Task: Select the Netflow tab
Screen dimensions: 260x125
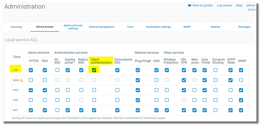Action: point(215,27)
